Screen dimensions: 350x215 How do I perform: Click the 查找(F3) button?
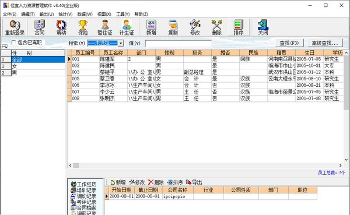289,43
